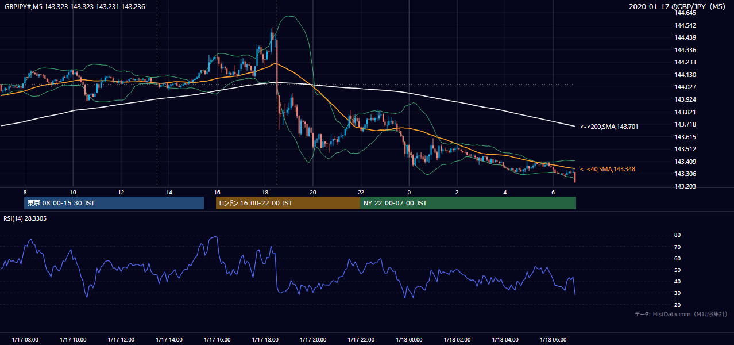Click the 1/18 00:00 date label
Image resolution: width=734 pixels, height=345 pixels.
(x=409, y=340)
